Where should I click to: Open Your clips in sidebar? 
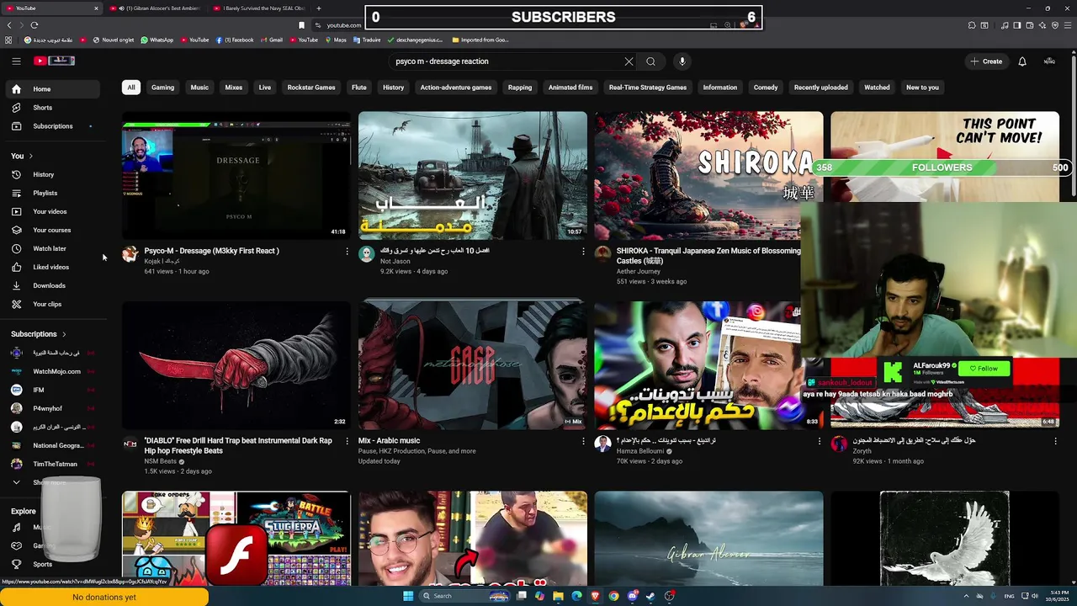tap(50, 304)
